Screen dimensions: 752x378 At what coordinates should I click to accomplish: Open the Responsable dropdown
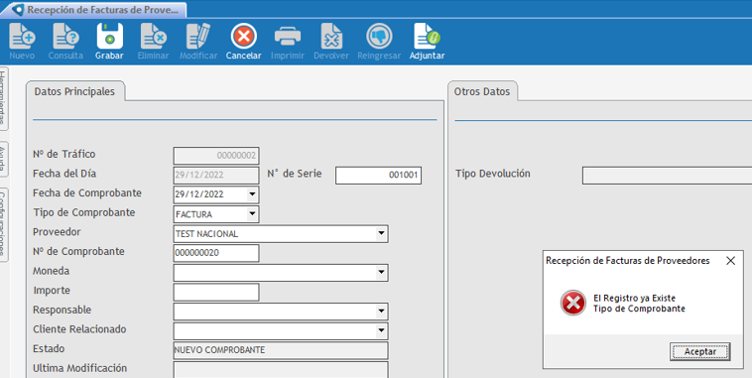[381, 312]
